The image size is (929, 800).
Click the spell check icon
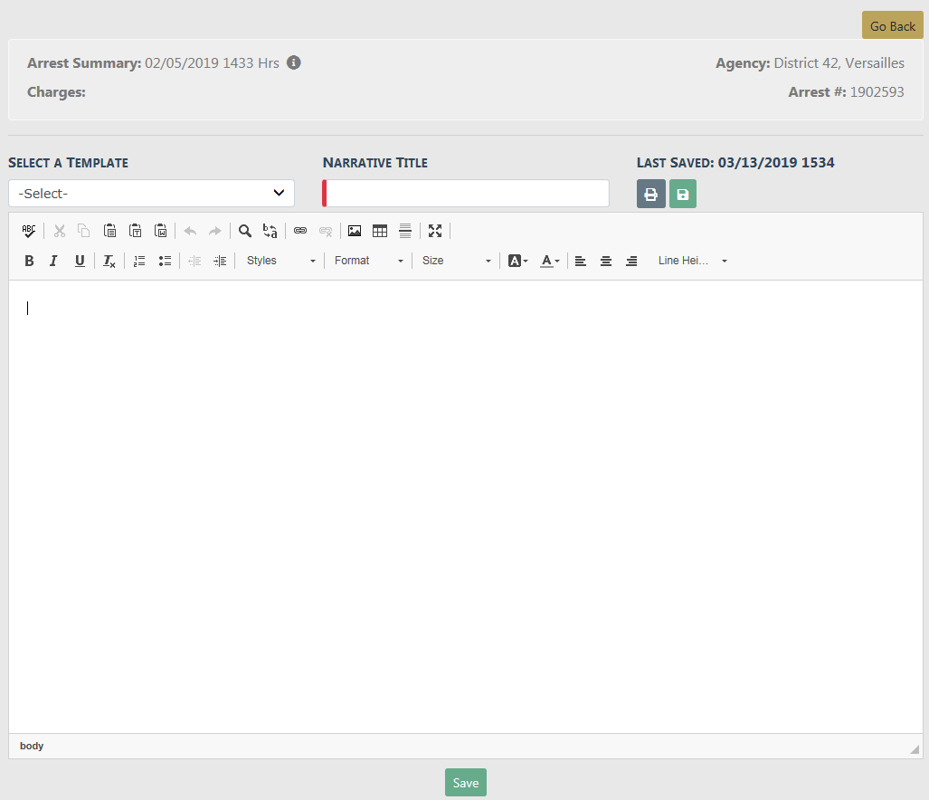[x=29, y=231]
